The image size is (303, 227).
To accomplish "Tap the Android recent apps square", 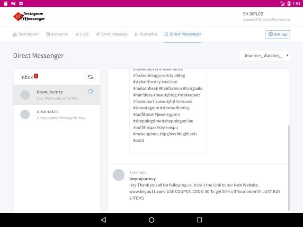I will [x=199, y=220].
